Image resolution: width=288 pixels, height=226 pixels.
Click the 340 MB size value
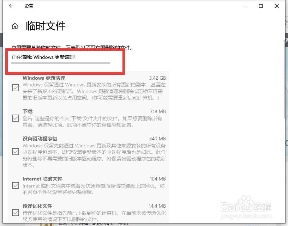(157, 139)
